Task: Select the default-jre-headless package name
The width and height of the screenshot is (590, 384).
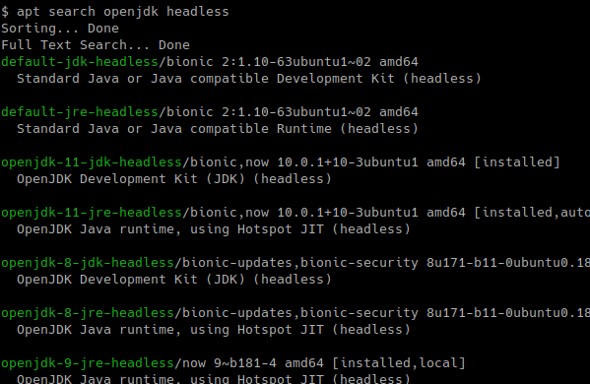Action: [80, 112]
